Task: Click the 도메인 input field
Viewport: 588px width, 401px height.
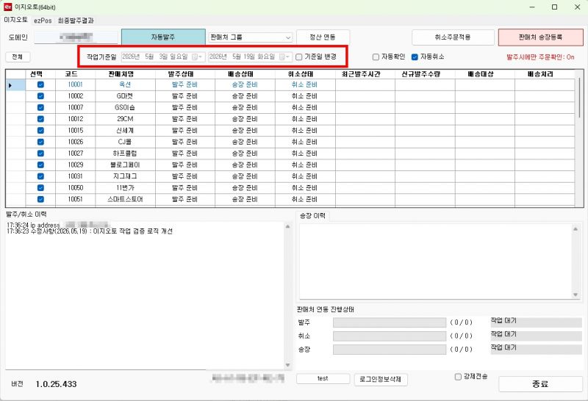Action: pos(76,37)
